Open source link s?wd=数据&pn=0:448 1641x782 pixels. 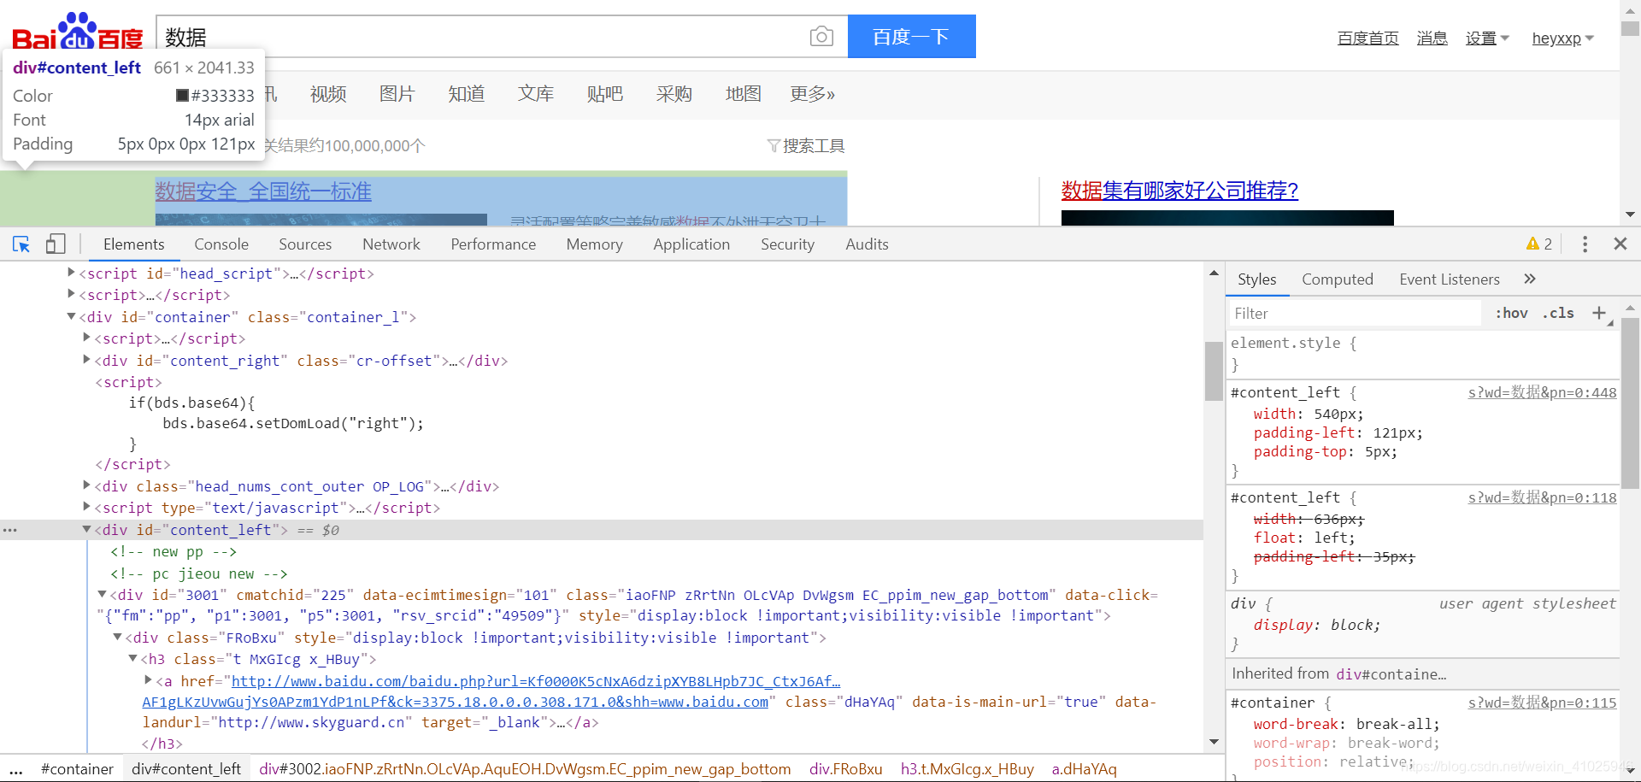(1542, 392)
